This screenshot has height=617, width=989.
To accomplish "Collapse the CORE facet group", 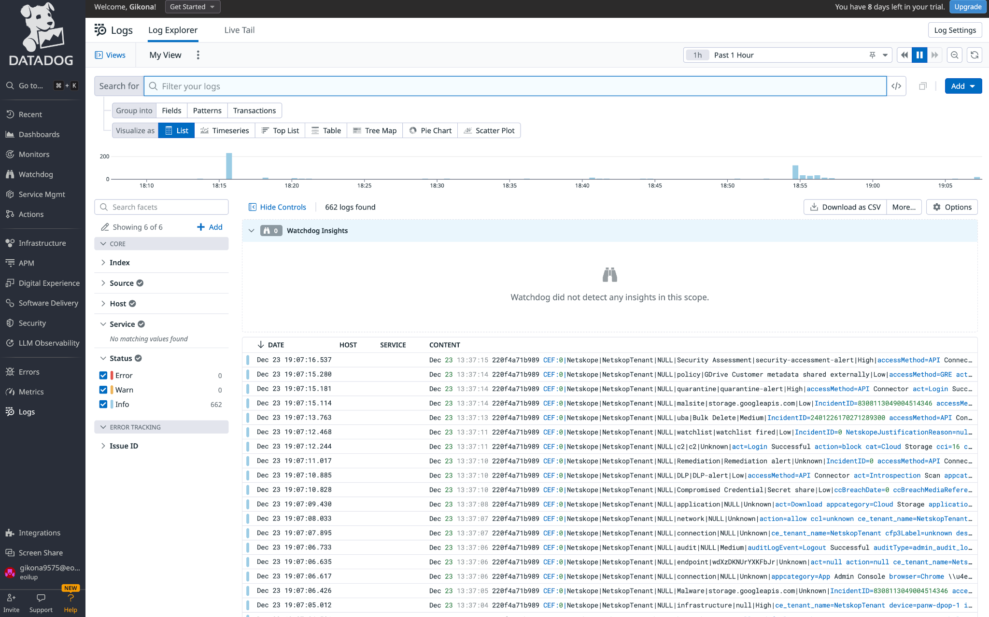I will point(161,244).
